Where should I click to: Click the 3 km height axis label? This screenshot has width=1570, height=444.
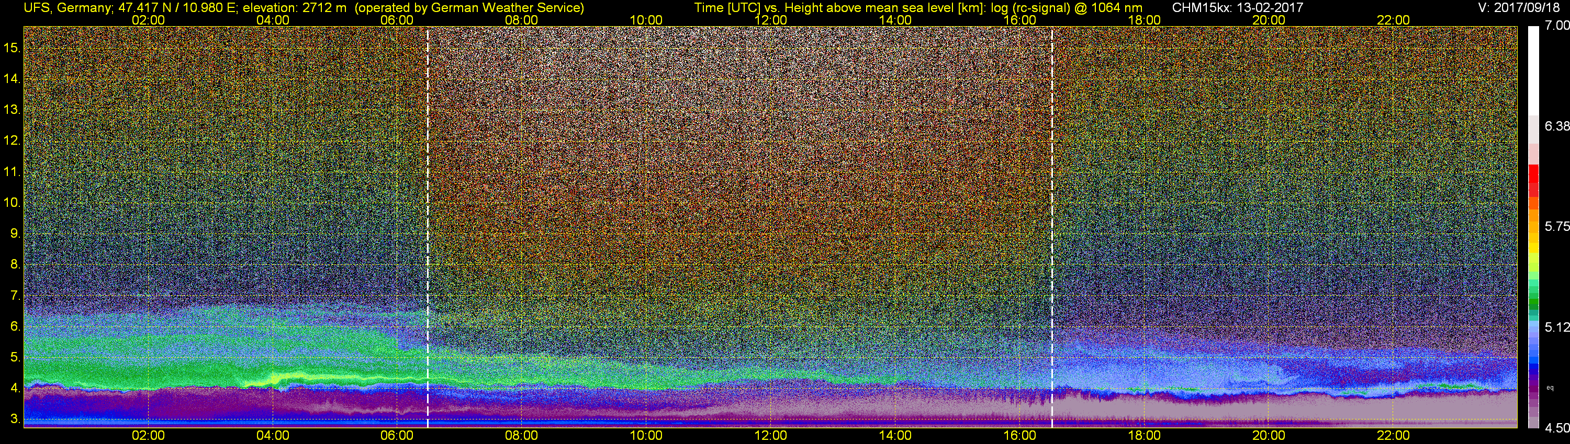pyautogui.click(x=15, y=419)
